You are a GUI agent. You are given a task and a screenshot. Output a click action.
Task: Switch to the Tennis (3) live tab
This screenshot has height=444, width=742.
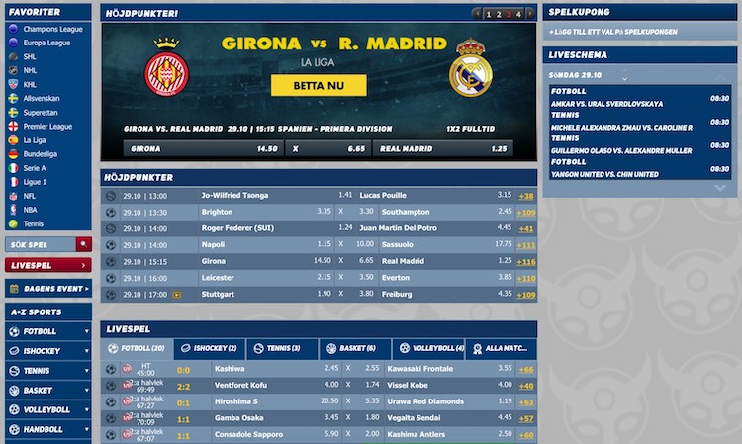(283, 348)
